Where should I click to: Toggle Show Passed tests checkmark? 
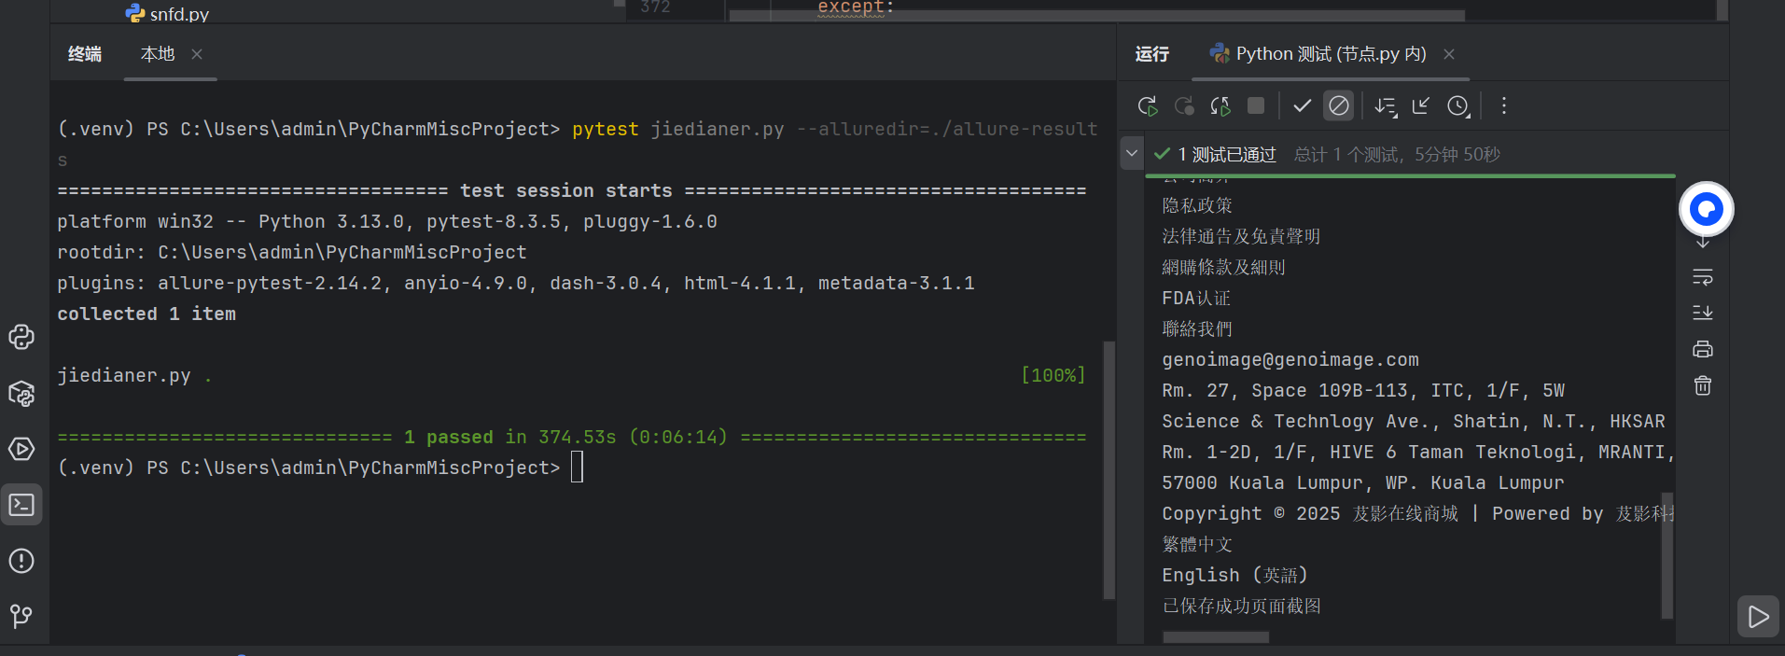point(1302,106)
